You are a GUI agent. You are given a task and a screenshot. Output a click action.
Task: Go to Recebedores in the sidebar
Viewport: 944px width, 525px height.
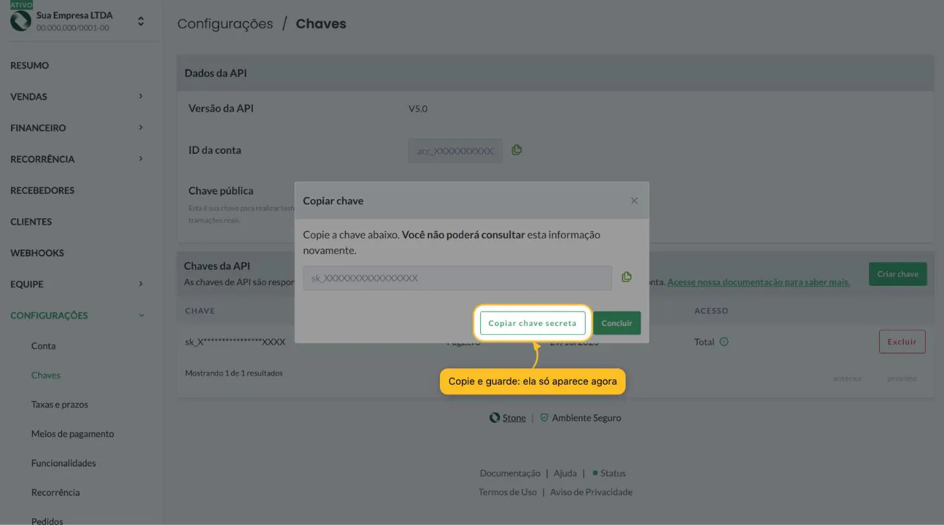coord(42,190)
